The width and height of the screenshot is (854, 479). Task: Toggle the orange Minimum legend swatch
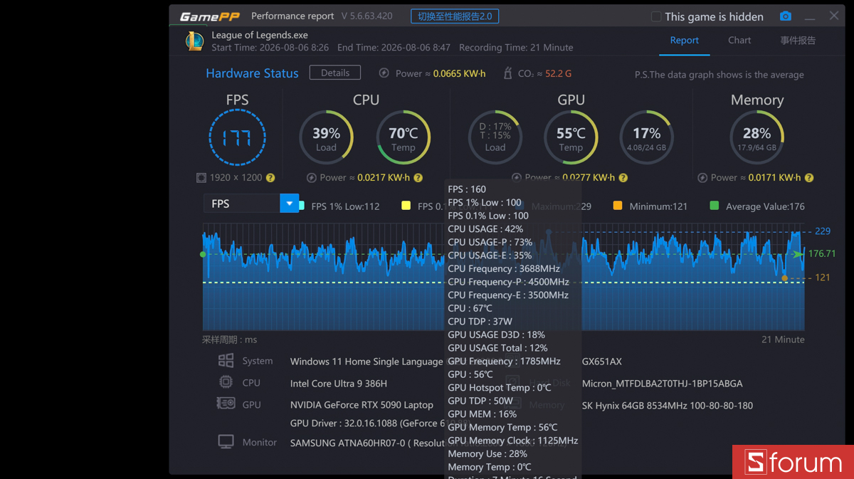617,206
